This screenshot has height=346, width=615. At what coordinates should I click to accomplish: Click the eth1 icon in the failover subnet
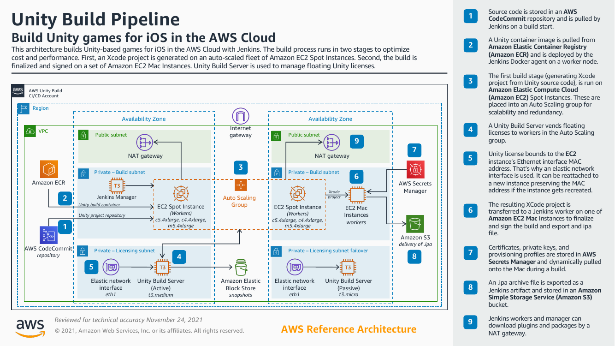pos(295,267)
